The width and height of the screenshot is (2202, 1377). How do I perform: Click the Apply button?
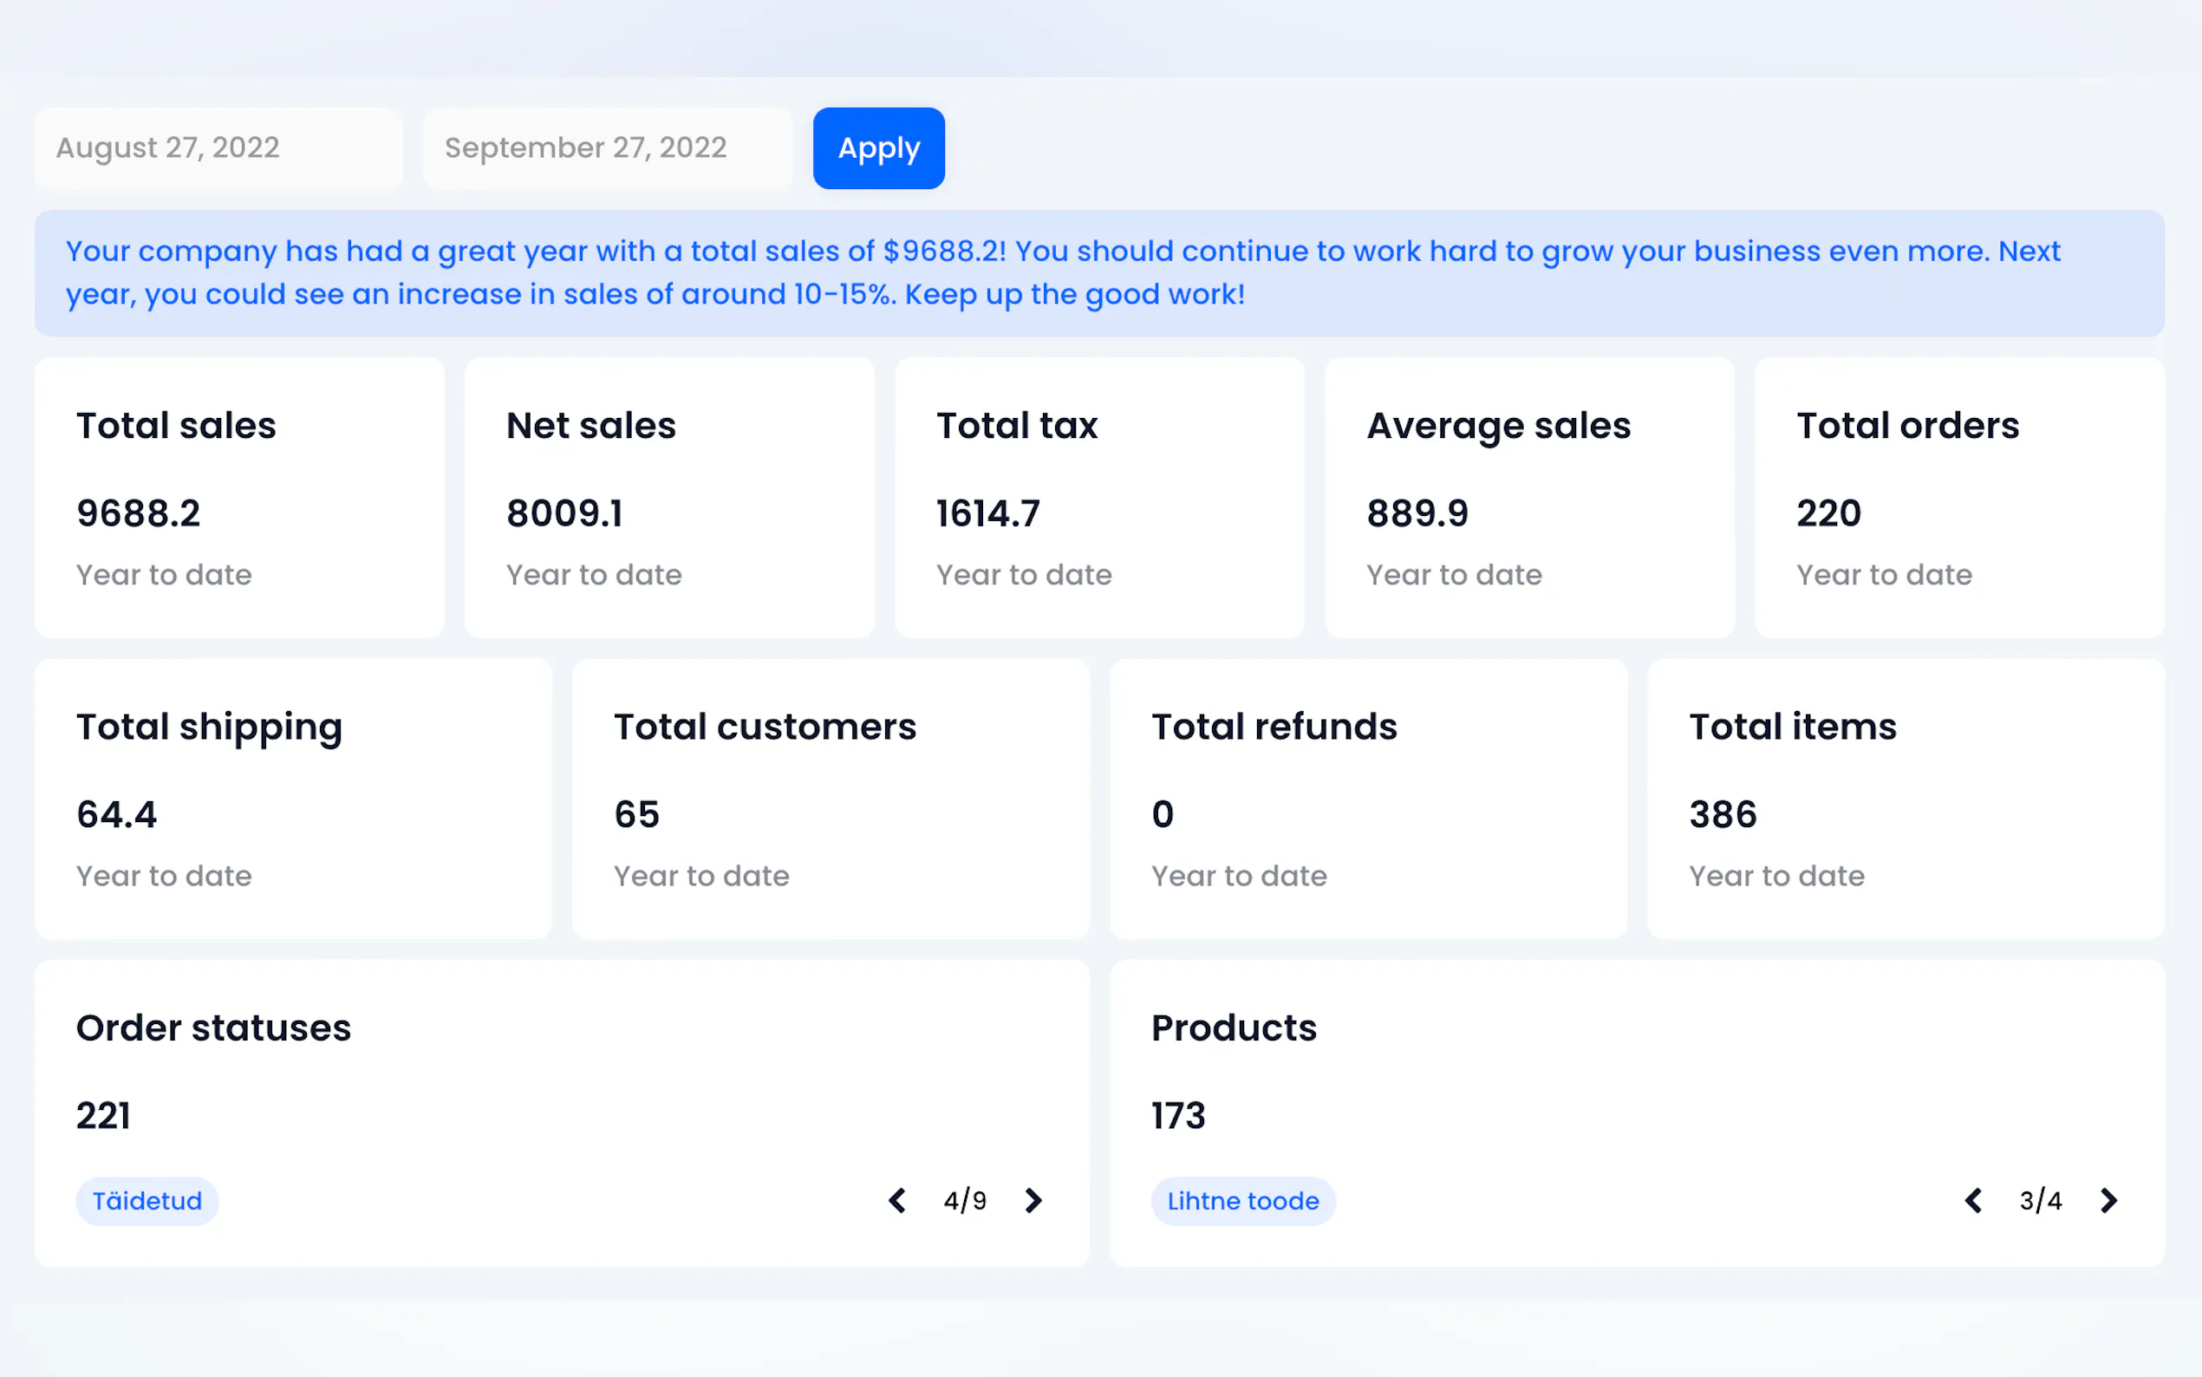[x=878, y=148]
